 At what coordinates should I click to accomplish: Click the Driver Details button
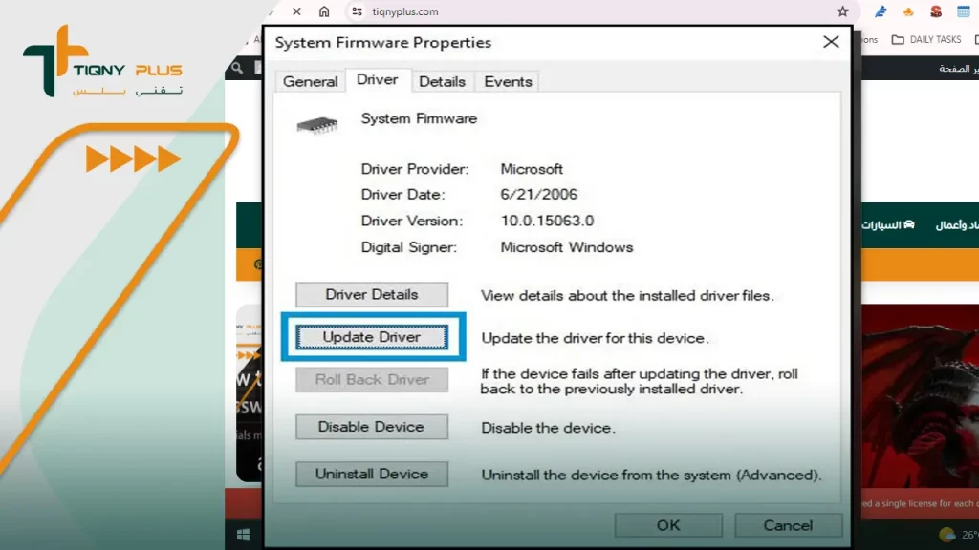tap(372, 294)
